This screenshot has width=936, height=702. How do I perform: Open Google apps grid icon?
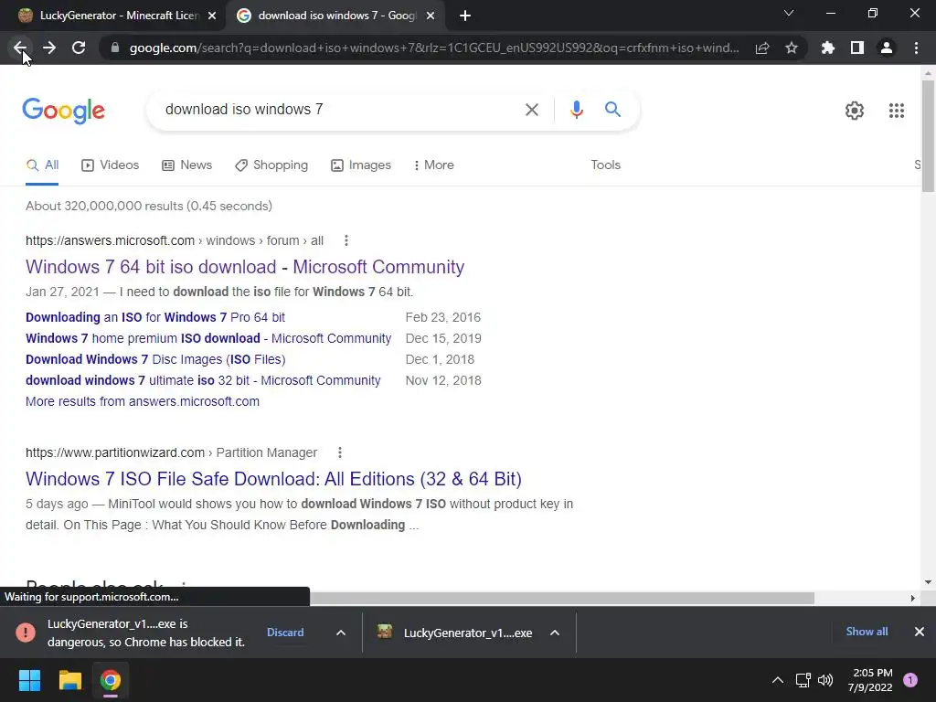click(896, 111)
